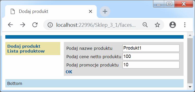View site information icon in address bar
The image size is (195, 92).
50,25
